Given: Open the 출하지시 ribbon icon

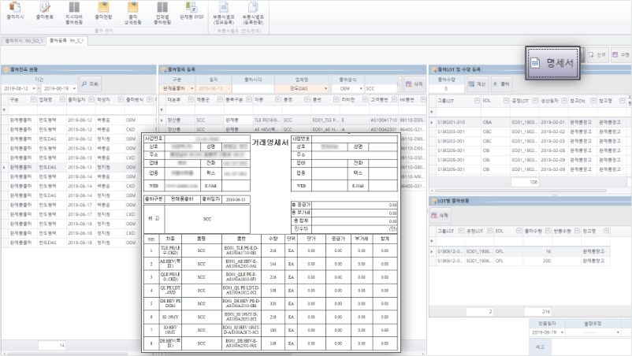Looking at the screenshot, I should [x=15, y=11].
